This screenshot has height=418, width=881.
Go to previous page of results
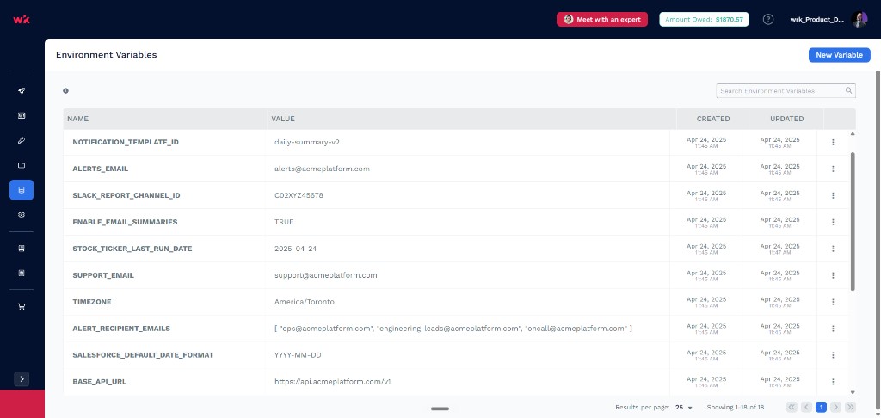[x=806, y=408]
